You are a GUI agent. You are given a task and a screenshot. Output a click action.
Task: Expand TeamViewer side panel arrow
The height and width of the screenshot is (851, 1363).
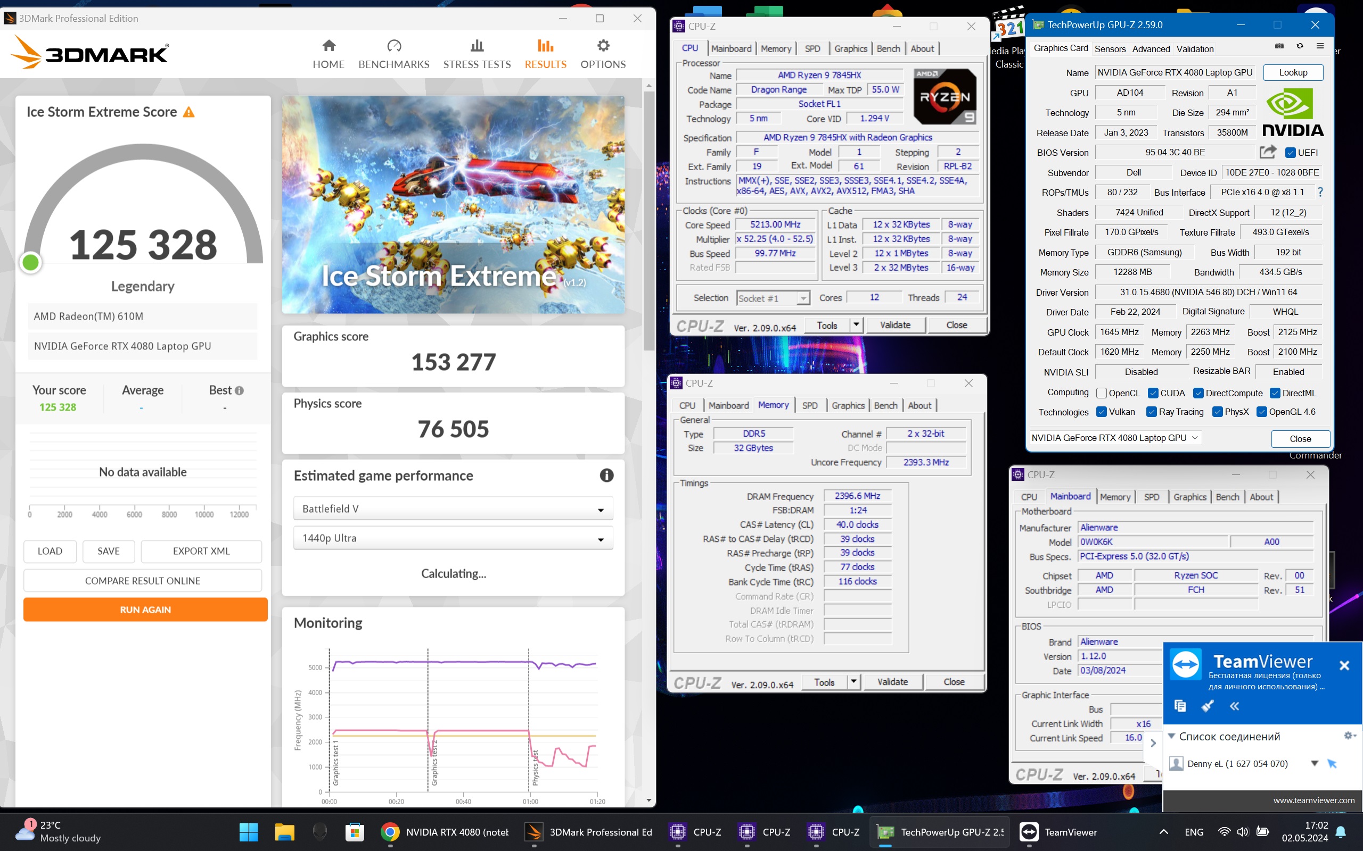pyautogui.click(x=1153, y=743)
